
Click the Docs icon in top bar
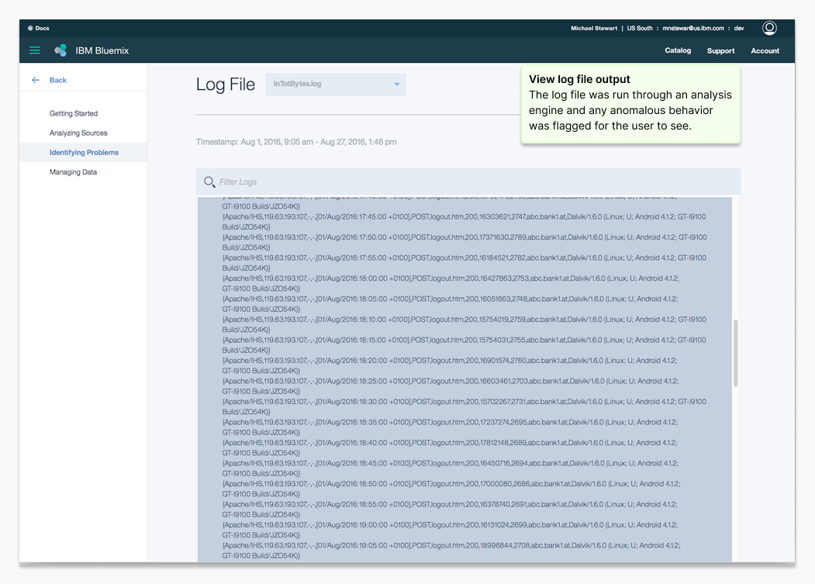(x=30, y=28)
